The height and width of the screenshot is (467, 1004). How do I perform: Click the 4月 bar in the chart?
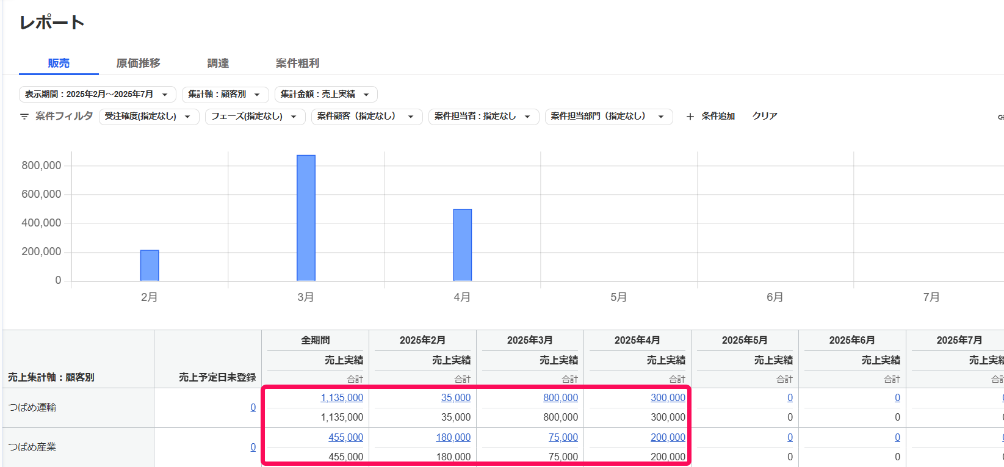(x=463, y=245)
